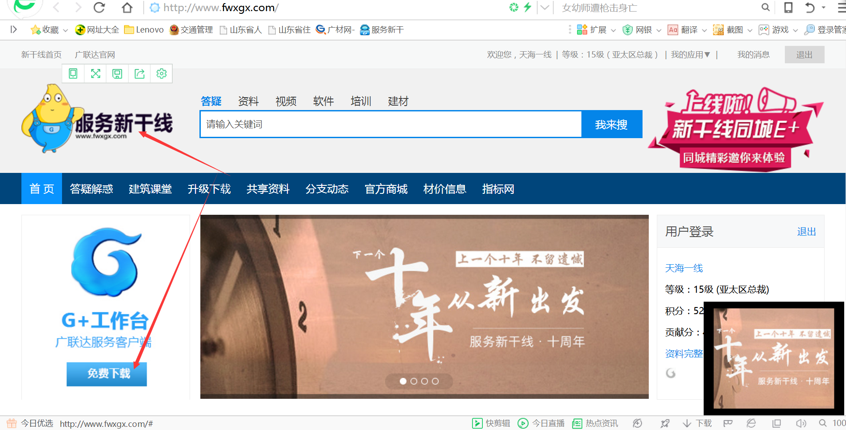846x430 pixels.
Task: Open 升级下载 in the navigation bar
Action: [x=209, y=189]
